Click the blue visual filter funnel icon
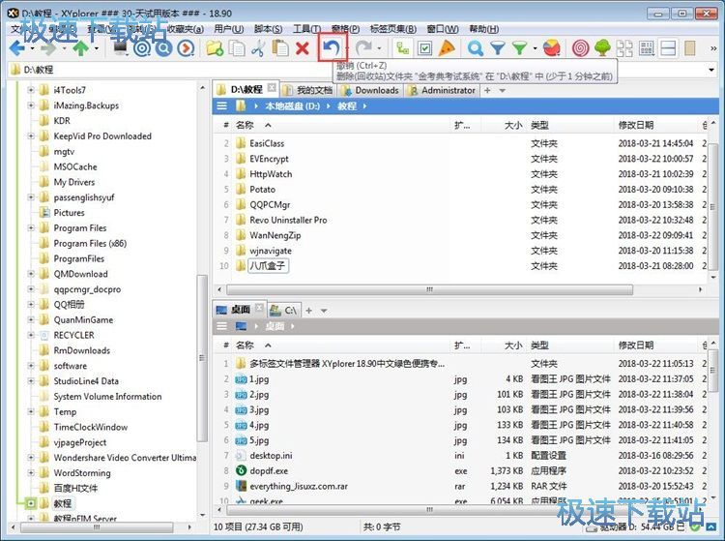Viewport: 725px width, 541px height. coord(498,48)
